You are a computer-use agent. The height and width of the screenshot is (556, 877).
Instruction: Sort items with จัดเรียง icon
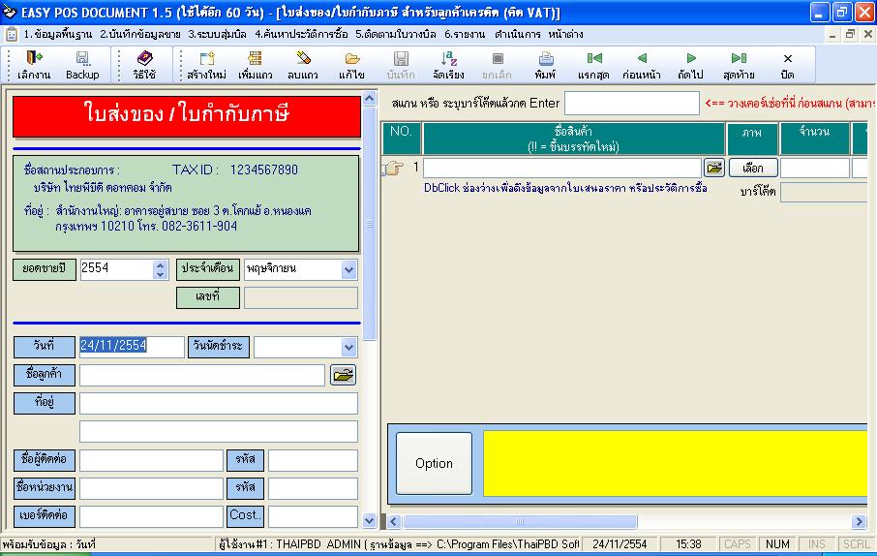[x=448, y=65]
